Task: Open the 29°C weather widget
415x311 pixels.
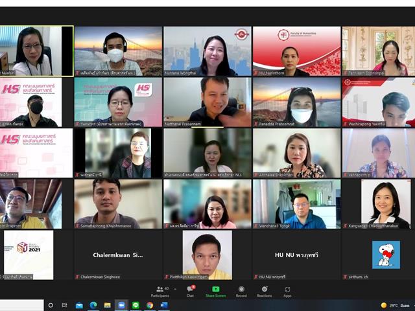Action: [395, 305]
